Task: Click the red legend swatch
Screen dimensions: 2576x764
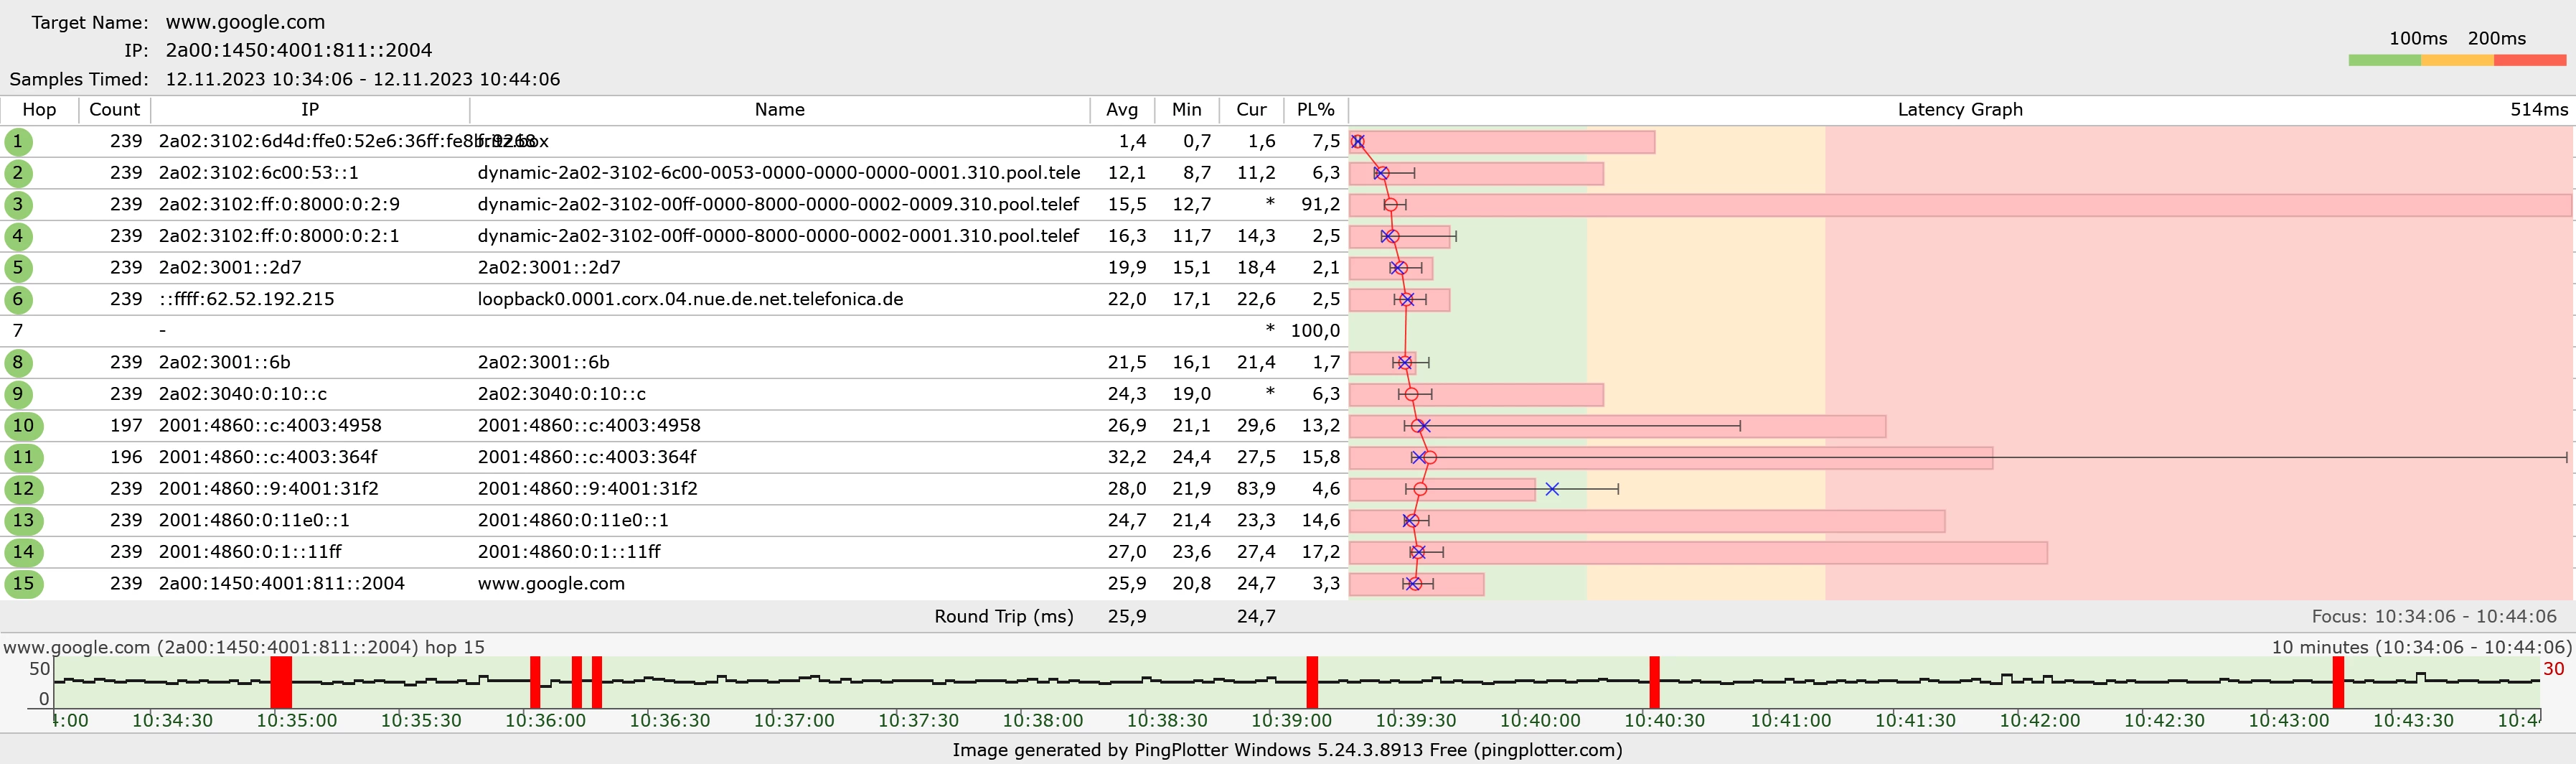Action: [2530, 61]
